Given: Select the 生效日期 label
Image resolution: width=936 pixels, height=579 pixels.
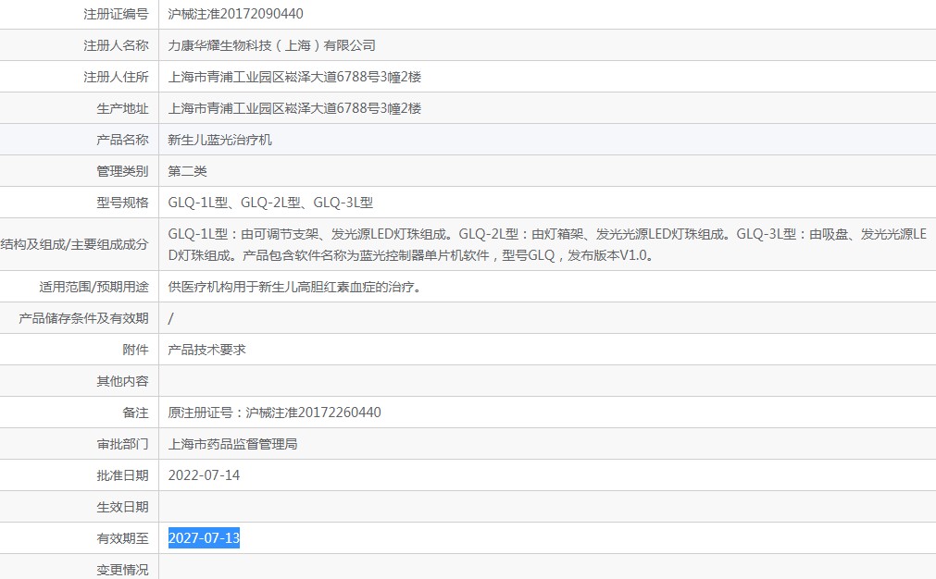Looking at the screenshot, I should pos(122,507).
